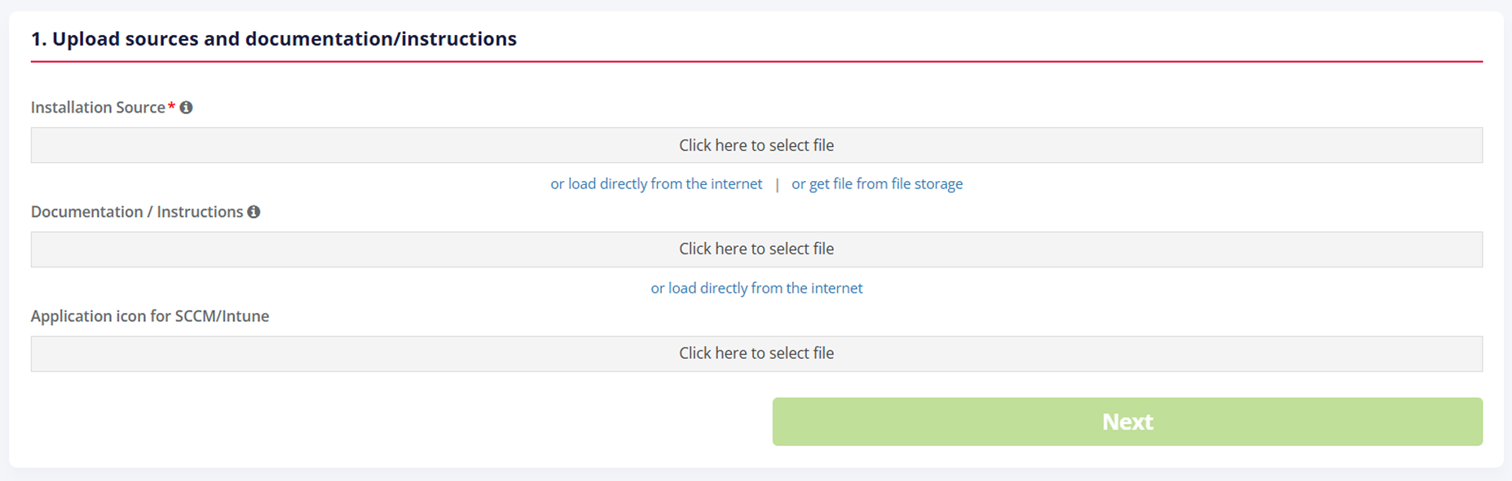The image size is (1512, 481).
Task: Select a file for Application icon
Action: pos(756,354)
